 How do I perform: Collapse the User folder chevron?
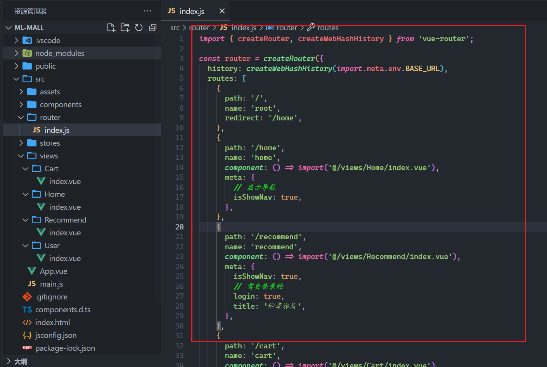pyautogui.click(x=26, y=245)
